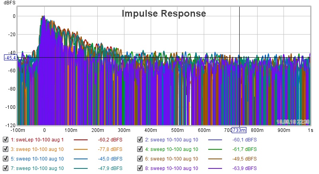Toggle checkbox for trace 2 sweep
The height and width of the screenshot is (174, 319).
point(140,139)
